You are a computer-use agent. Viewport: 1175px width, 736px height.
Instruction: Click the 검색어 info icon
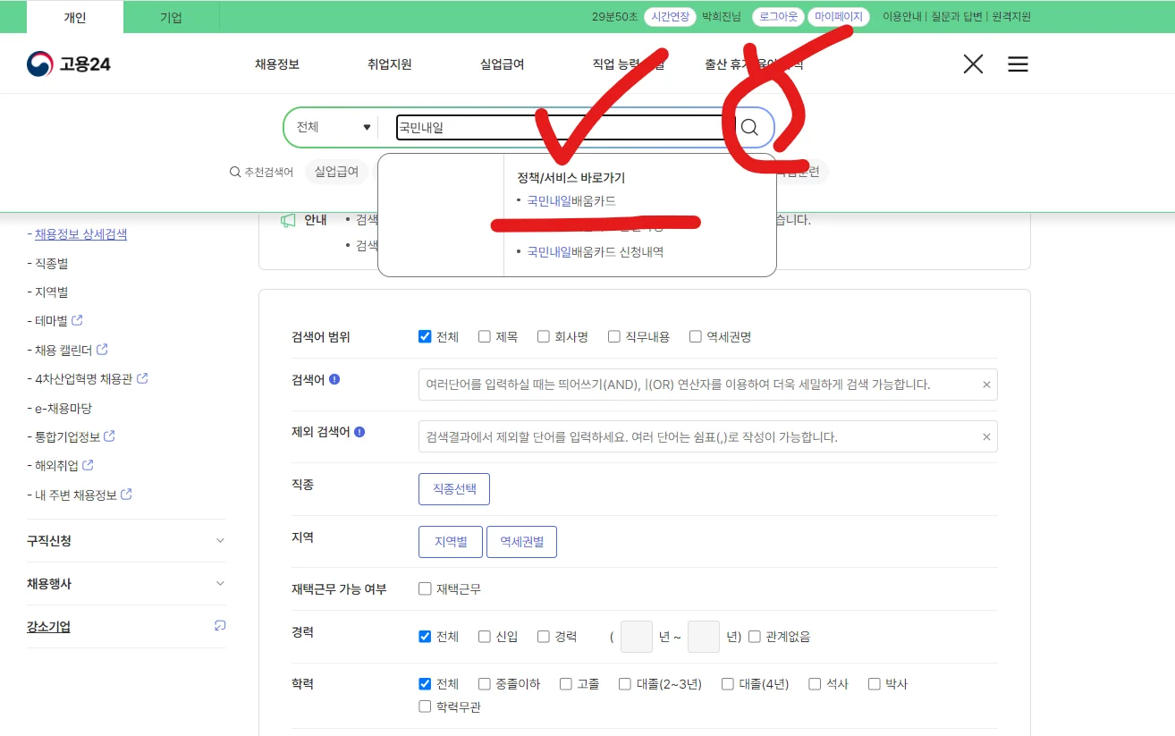click(334, 379)
